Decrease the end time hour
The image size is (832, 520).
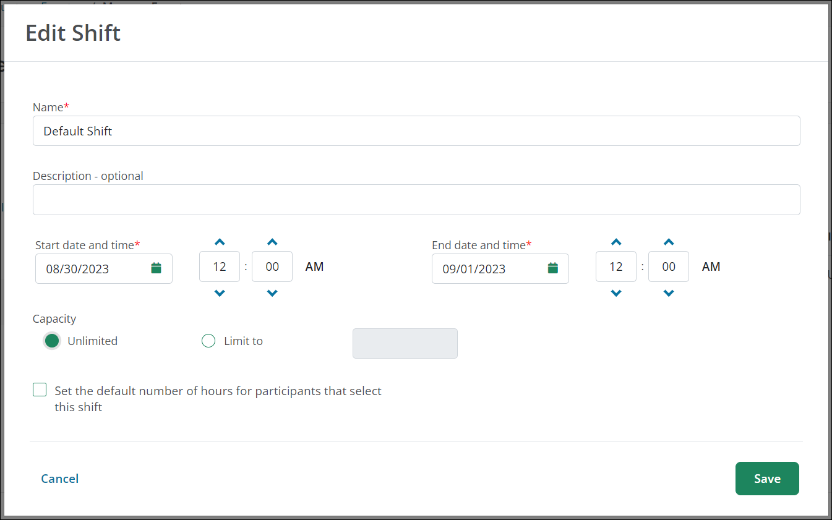click(616, 293)
